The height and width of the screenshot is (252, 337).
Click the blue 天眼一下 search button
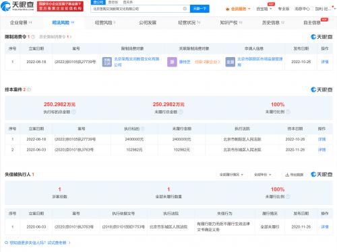pos(200,9)
